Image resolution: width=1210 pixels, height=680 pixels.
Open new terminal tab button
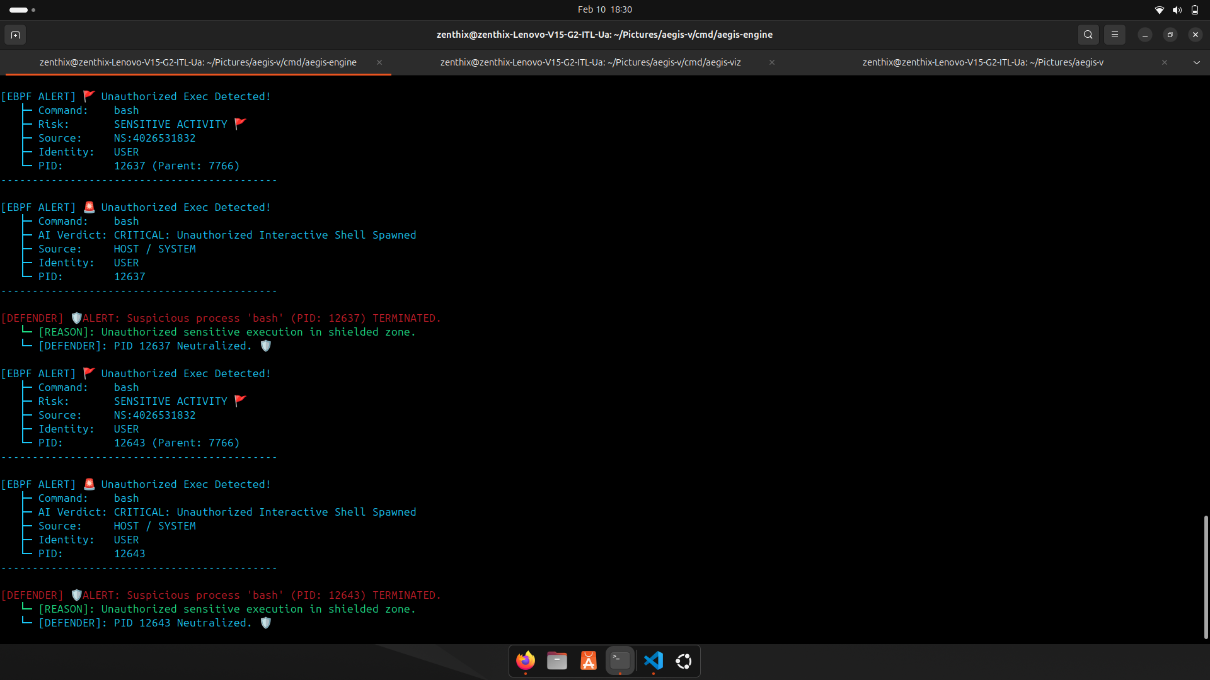click(x=15, y=35)
